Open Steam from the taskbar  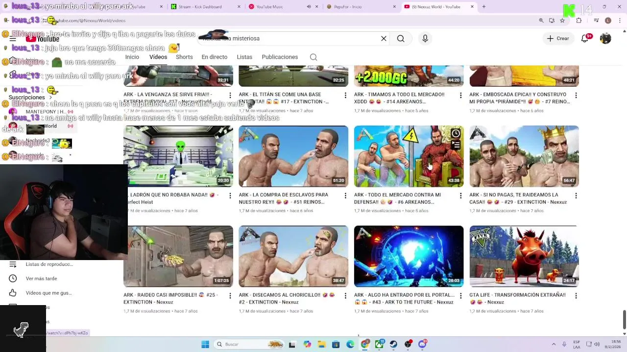click(393, 344)
